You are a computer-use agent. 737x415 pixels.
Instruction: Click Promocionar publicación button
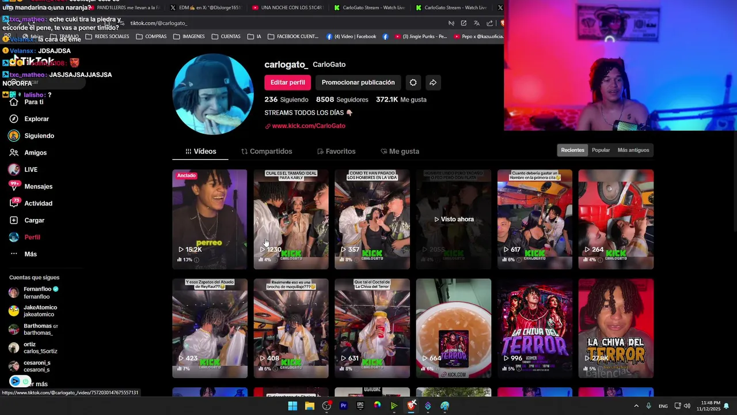coord(358,82)
